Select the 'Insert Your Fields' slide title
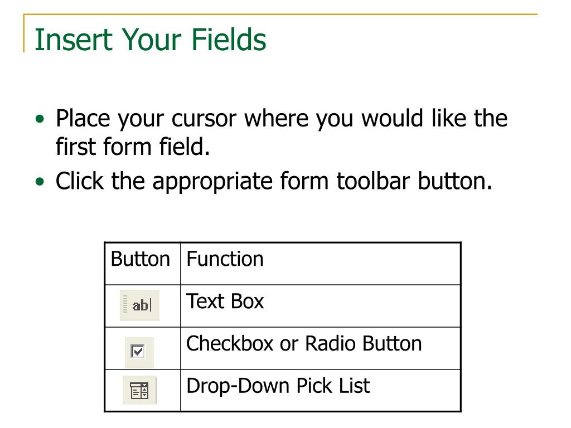Viewport: 571px width, 428px height. 151,40
